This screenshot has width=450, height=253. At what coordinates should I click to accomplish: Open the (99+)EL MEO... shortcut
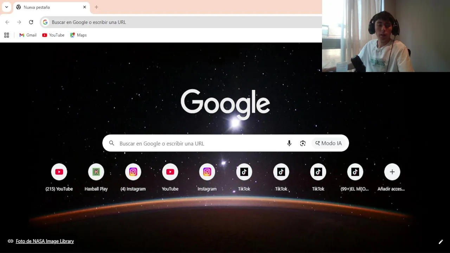click(355, 177)
